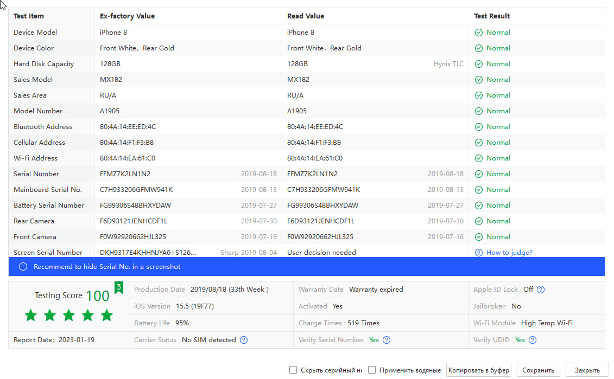
Task: Click the Normal check icon for Device Model
Action: click(478, 33)
